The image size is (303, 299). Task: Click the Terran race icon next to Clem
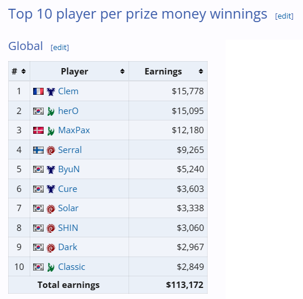pyautogui.click(x=51, y=91)
